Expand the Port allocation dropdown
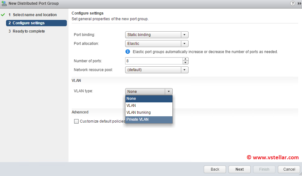Viewport: 302px width, 176px height. (185, 44)
